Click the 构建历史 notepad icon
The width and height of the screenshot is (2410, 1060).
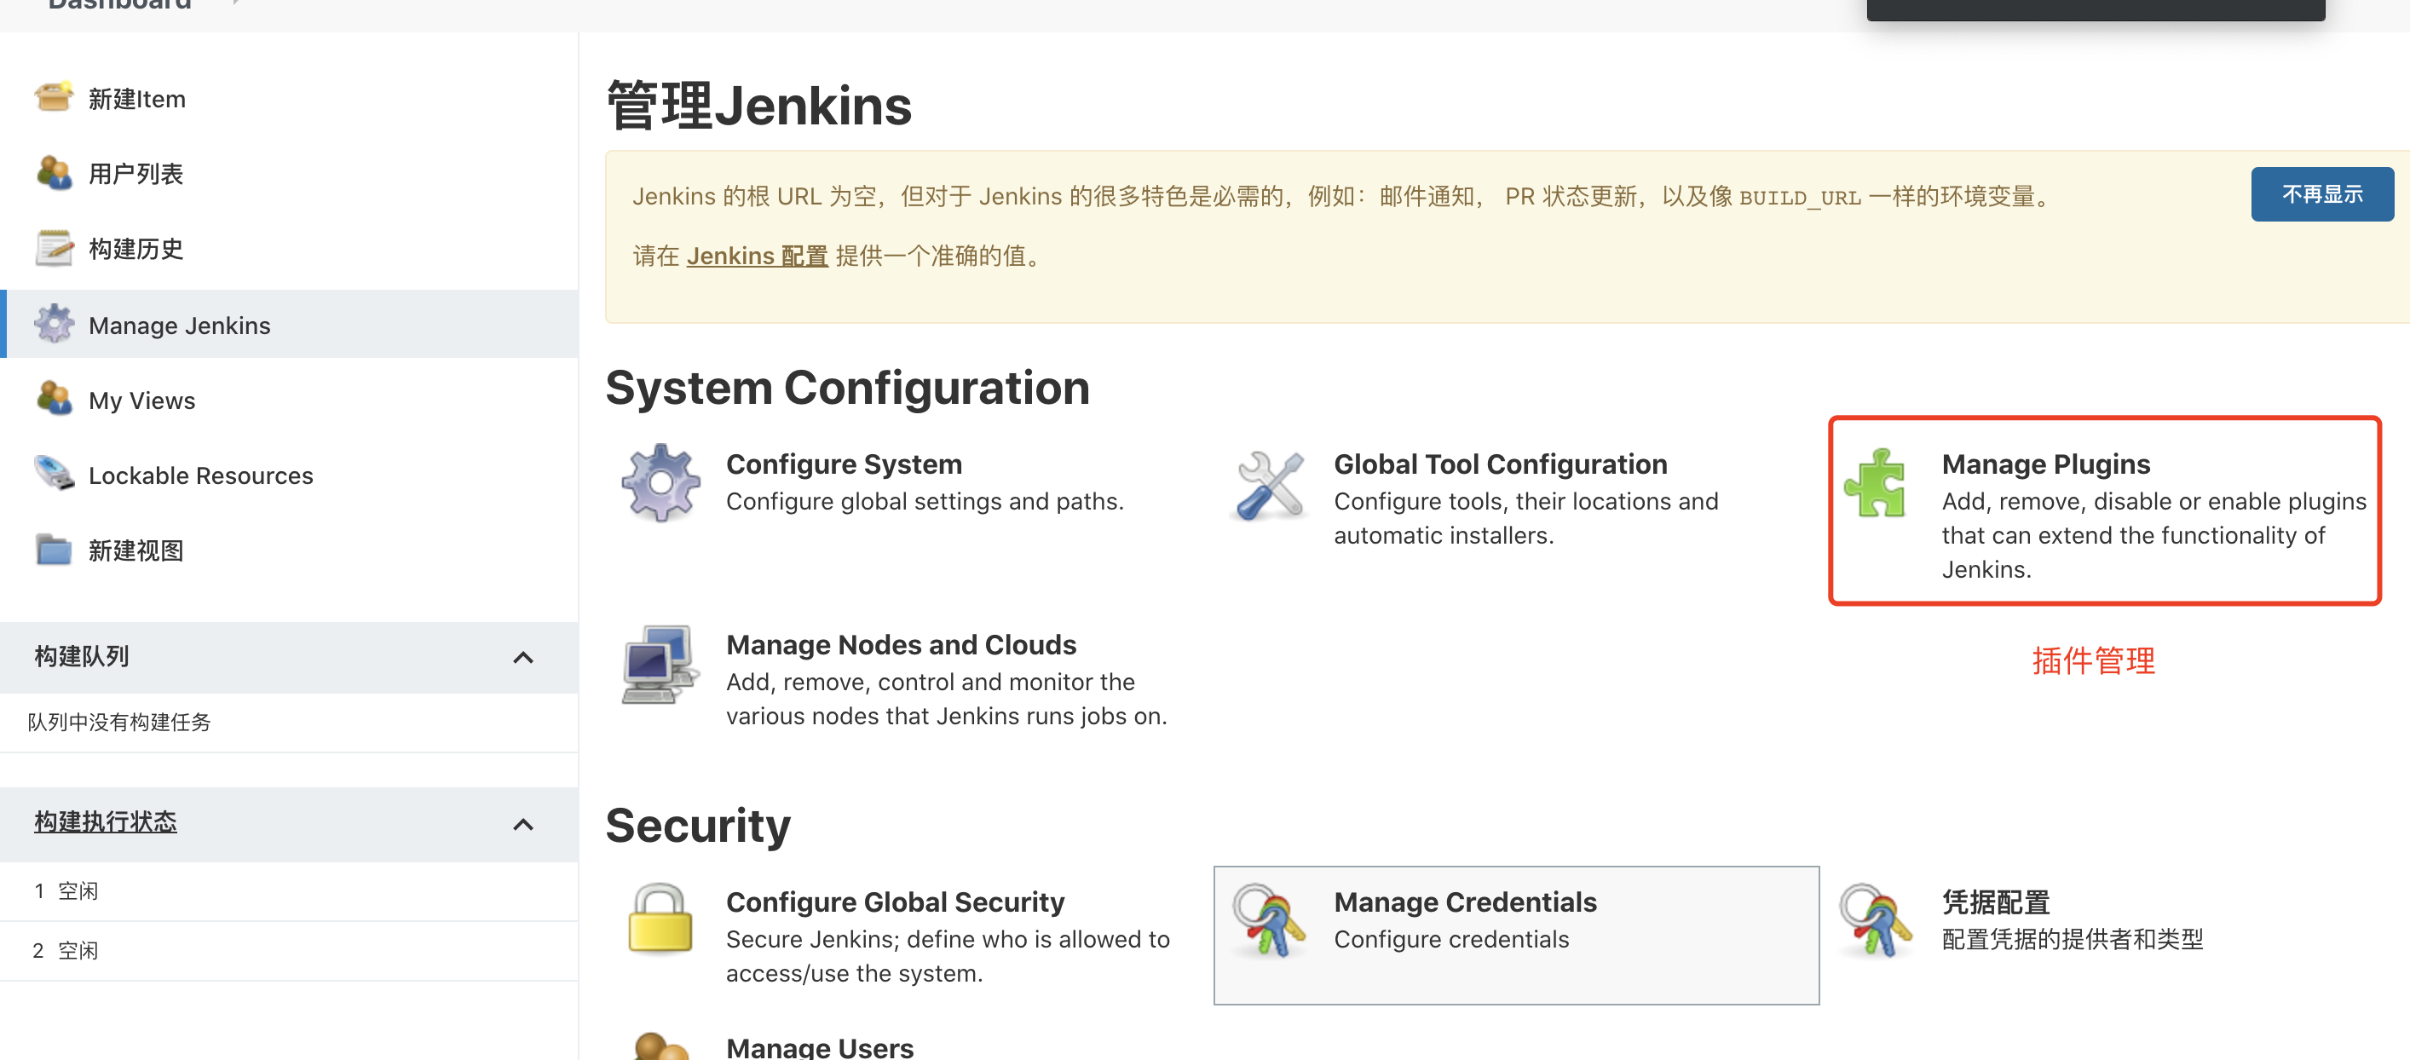pos(54,248)
